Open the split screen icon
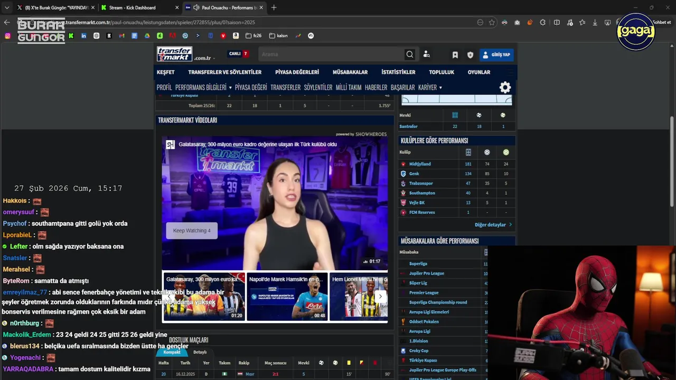 [x=557, y=22]
